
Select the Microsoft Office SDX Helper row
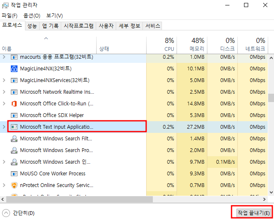(134, 115)
